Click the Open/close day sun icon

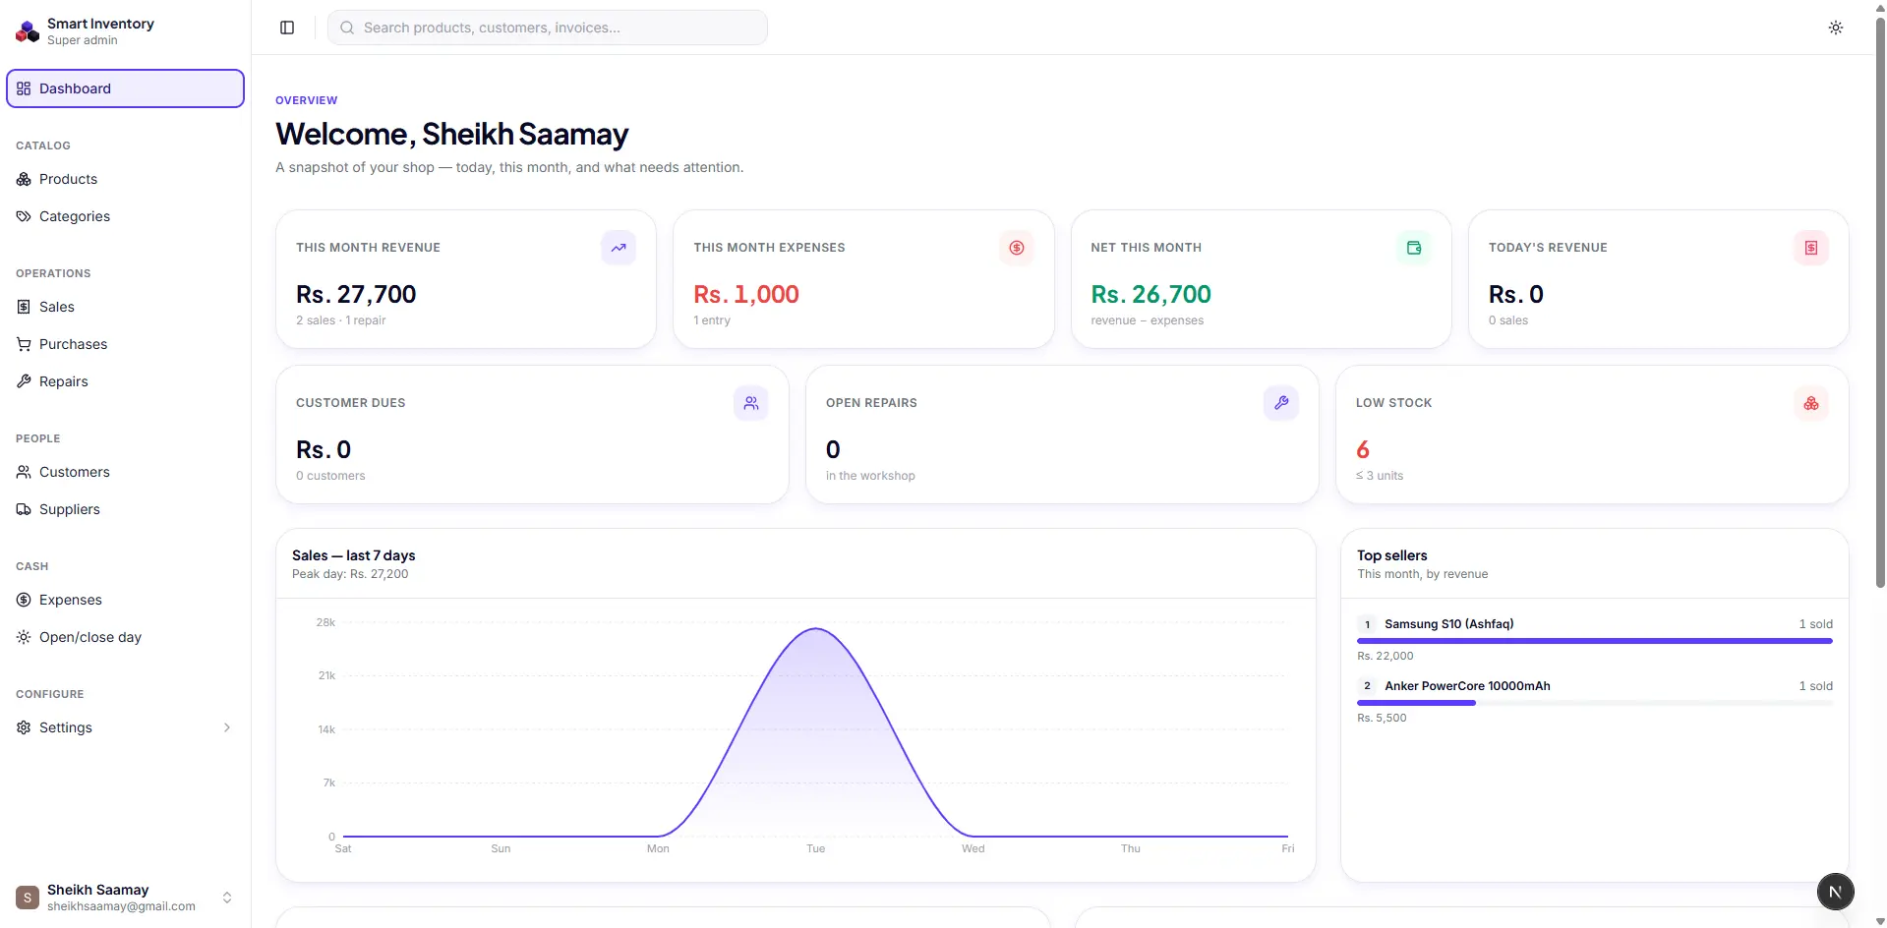(24, 637)
